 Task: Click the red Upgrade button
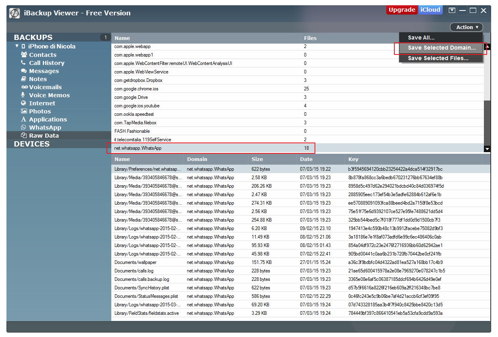point(402,10)
